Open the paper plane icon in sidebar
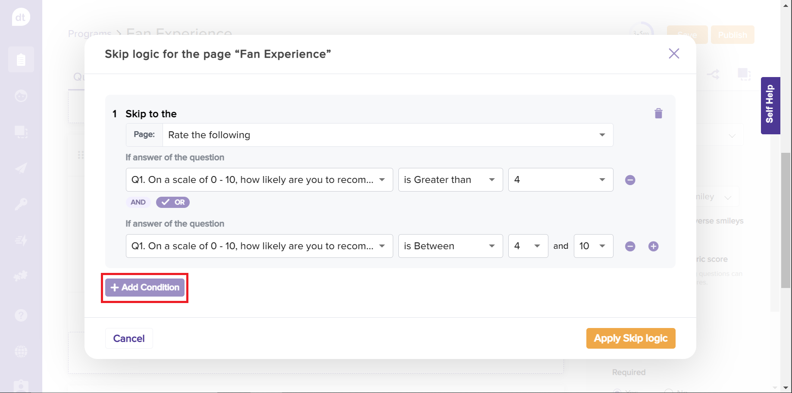Screen dimensions: 792x393 point(21,168)
